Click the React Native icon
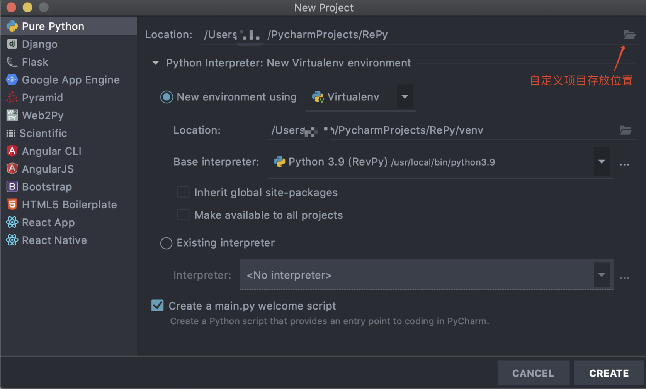This screenshot has width=646, height=389. point(12,240)
